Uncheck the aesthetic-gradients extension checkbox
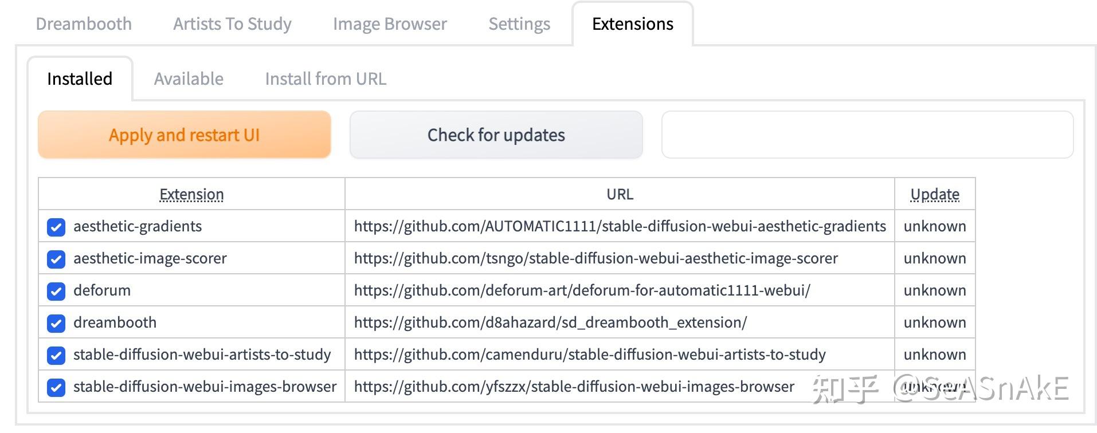The height and width of the screenshot is (433, 1097). tap(56, 227)
